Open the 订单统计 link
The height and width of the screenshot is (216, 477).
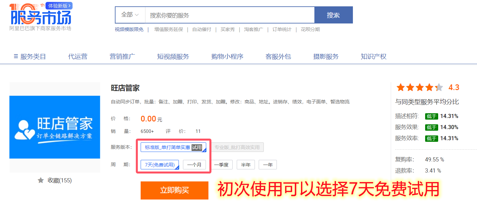282,29
